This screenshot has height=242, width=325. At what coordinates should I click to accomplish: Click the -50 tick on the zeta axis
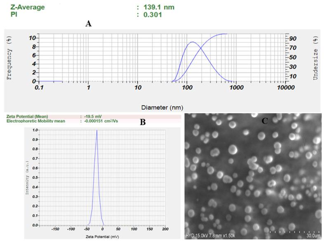point(87,229)
